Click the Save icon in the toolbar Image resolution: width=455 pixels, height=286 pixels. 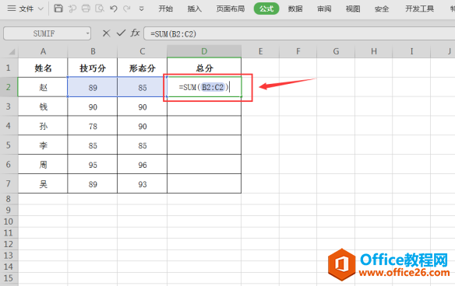58,9
